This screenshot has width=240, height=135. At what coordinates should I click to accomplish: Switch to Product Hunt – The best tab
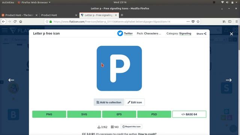click(x=19, y=15)
